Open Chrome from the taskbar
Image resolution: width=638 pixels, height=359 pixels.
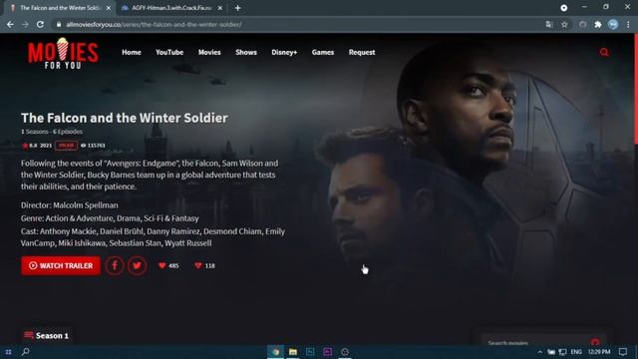275,352
